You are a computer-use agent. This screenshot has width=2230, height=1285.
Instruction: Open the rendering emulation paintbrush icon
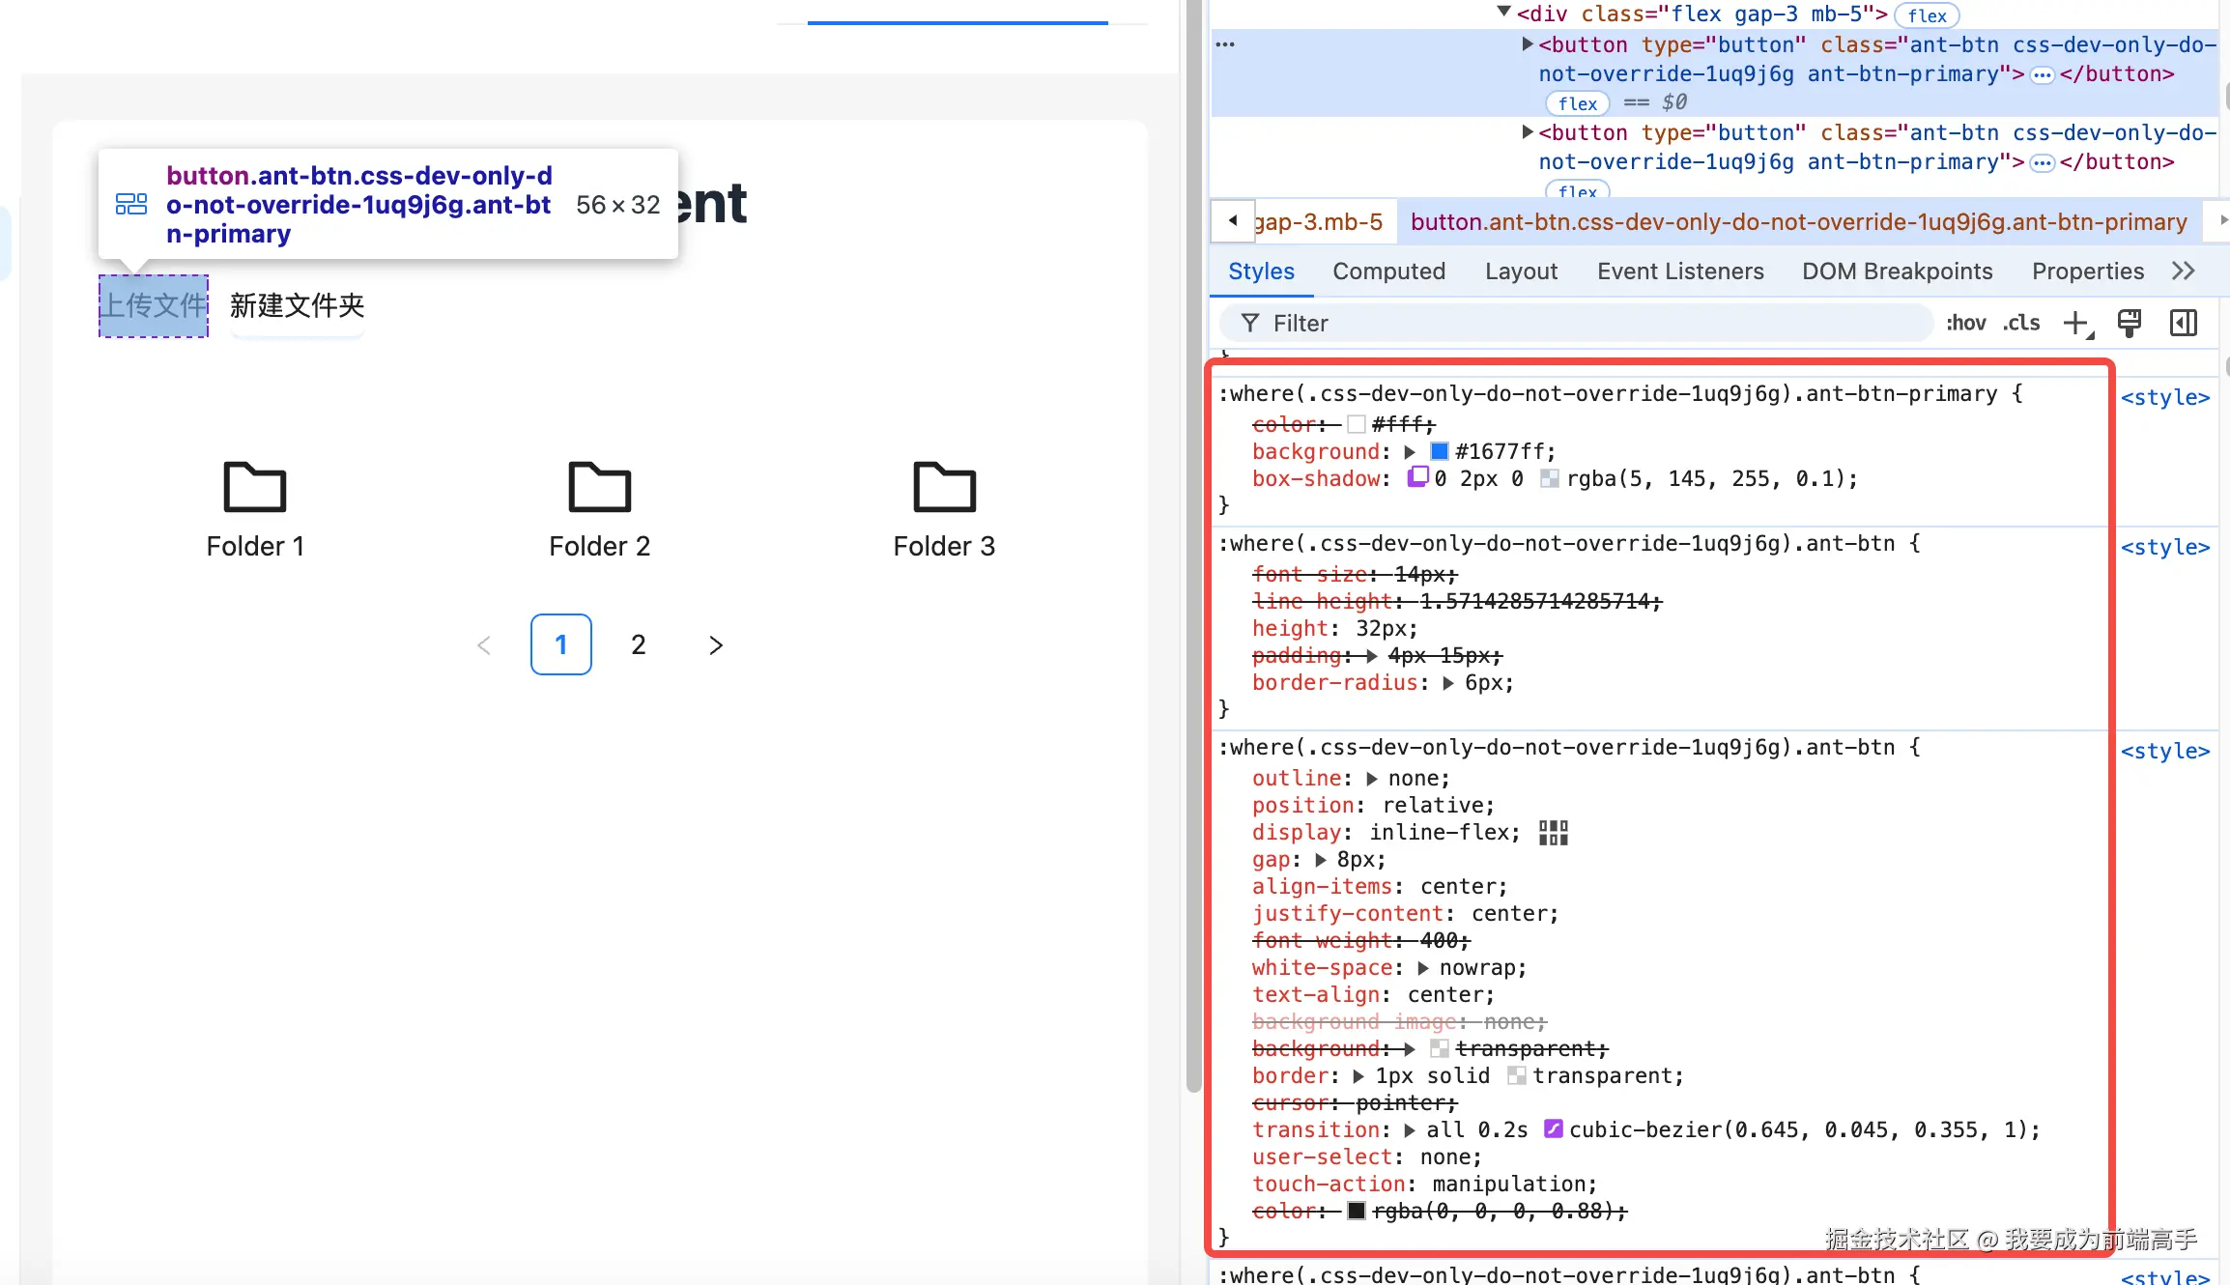pos(2129,323)
